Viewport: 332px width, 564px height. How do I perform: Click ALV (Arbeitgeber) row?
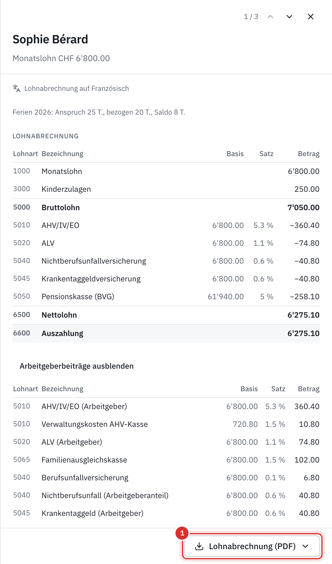coord(166,442)
